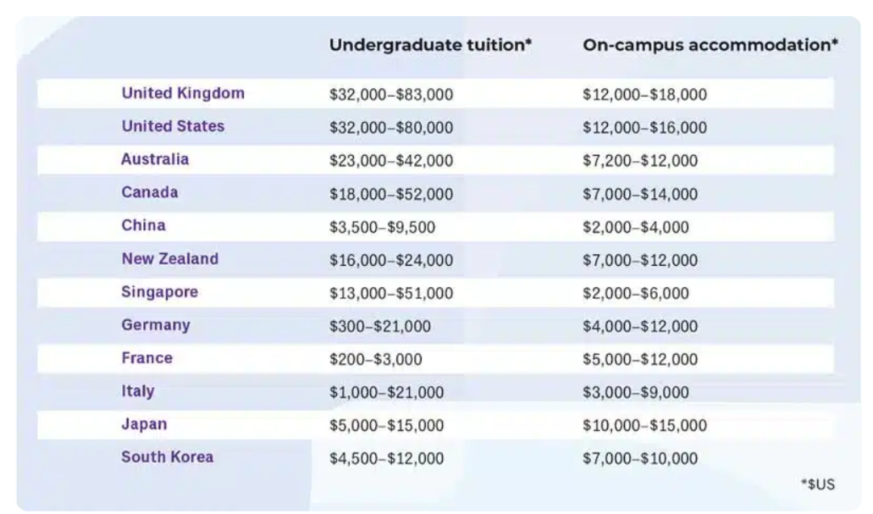
Task: Open the Japan country link
Action: (144, 424)
